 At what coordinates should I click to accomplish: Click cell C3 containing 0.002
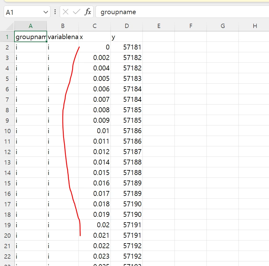[x=94, y=58]
